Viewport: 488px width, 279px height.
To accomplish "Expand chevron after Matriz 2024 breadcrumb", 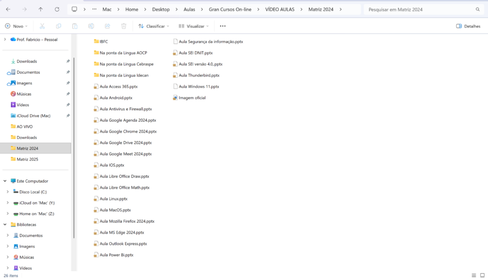I will pyautogui.click(x=340, y=10).
